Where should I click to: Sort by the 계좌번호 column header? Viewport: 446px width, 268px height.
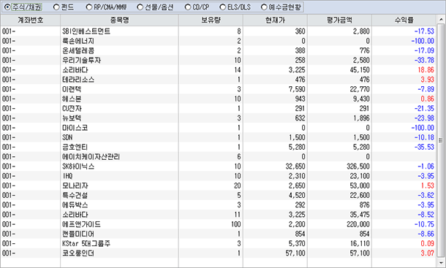(31, 20)
